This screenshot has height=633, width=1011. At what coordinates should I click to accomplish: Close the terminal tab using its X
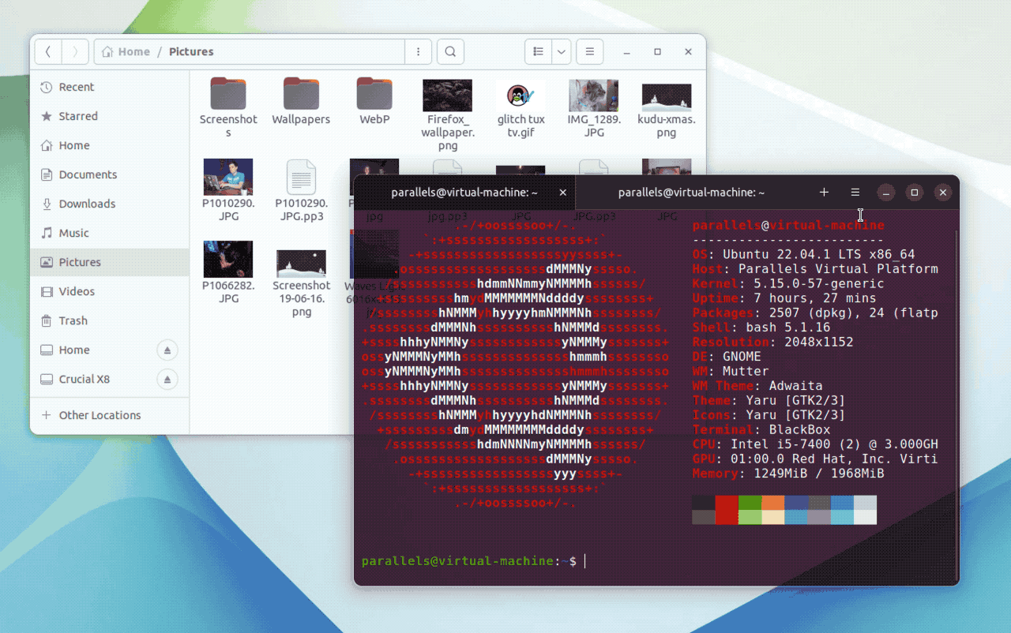[563, 193]
